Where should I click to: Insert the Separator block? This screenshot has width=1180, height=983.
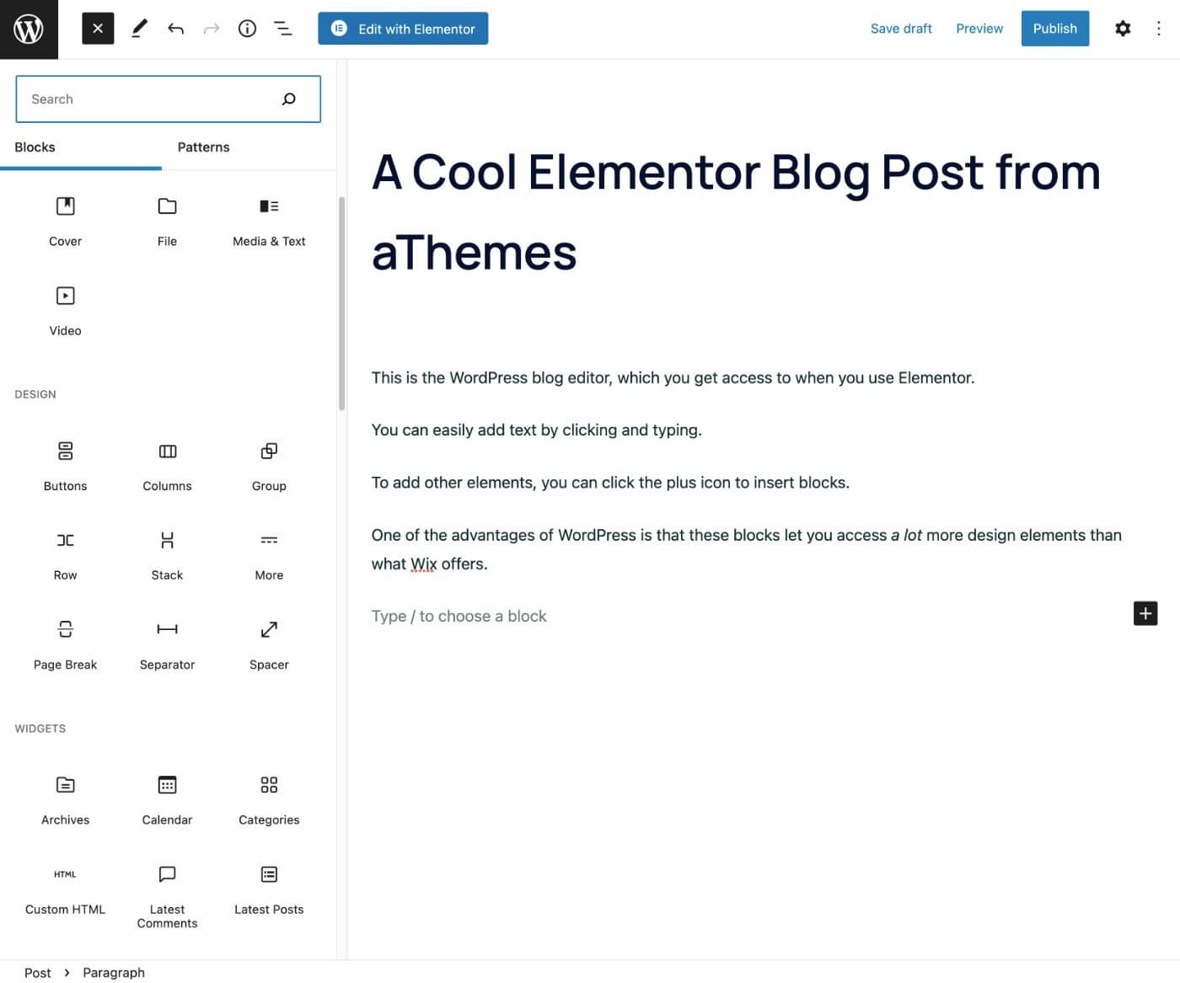167,645
